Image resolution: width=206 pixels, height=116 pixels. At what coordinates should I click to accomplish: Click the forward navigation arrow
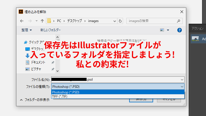pyautogui.click(x=30, y=21)
